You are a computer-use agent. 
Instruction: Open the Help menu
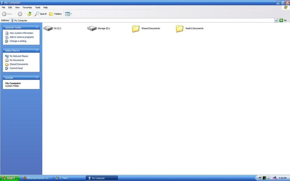46,7
